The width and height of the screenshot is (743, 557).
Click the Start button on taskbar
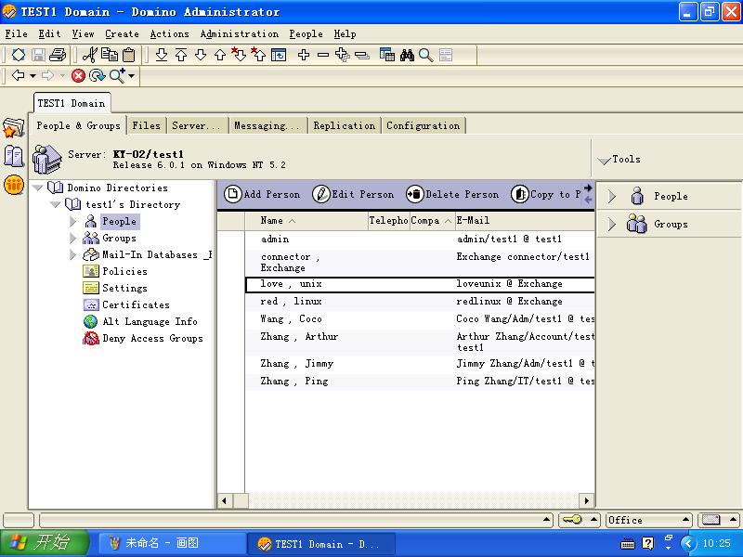(x=44, y=543)
